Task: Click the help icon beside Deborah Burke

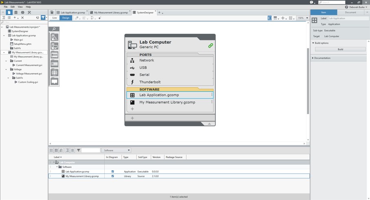Action: point(346,7)
